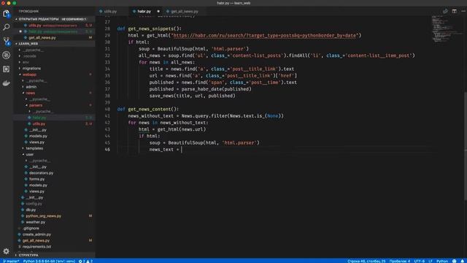Split the editor with the split icon
Viewport: 467px width, 263px height.
[x=454, y=11]
